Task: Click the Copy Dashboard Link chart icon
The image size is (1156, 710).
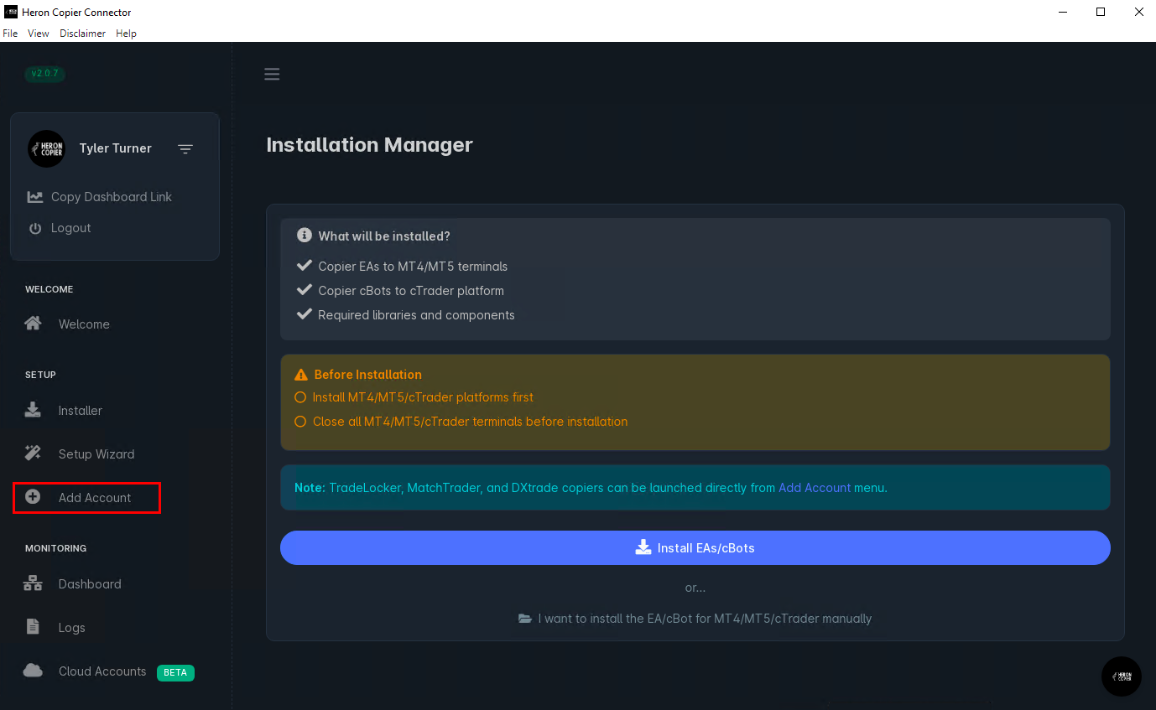Action: pyautogui.click(x=35, y=197)
